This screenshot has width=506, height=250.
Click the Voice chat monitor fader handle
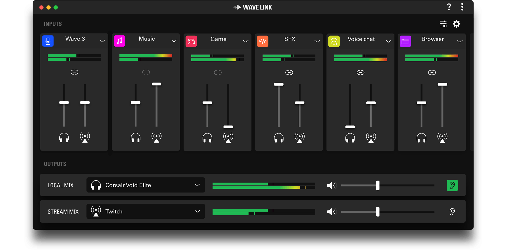click(350, 127)
